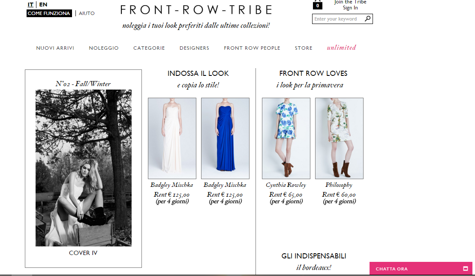Expand the Categorie navigation menu
This screenshot has width=475, height=276.
(x=149, y=48)
